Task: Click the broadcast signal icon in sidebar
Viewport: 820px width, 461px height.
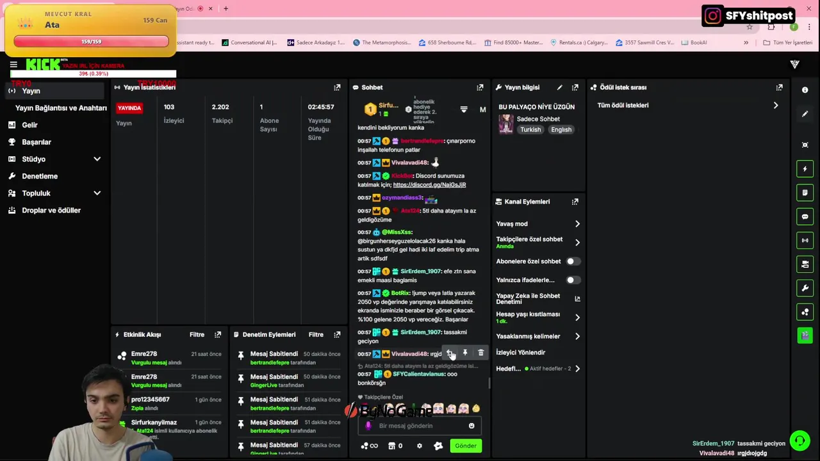Action: (x=805, y=240)
